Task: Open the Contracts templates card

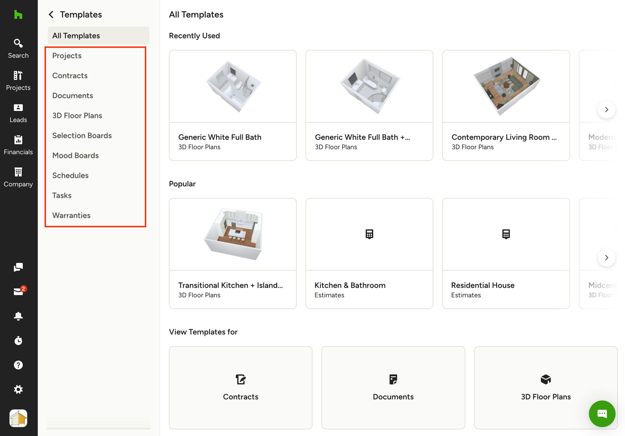Action: [x=241, y=387]
